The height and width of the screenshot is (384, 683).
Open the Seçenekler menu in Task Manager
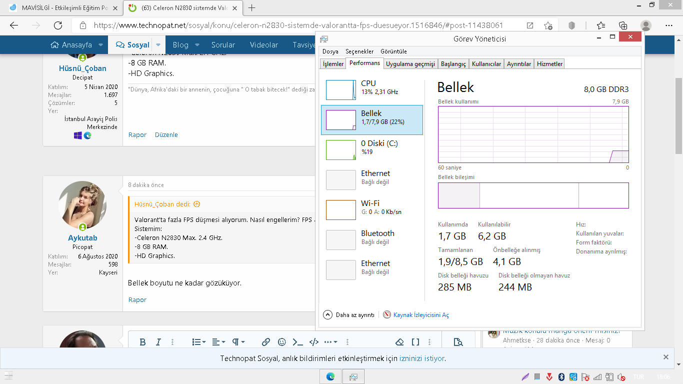pyautogui.click(x=359, y=51)
